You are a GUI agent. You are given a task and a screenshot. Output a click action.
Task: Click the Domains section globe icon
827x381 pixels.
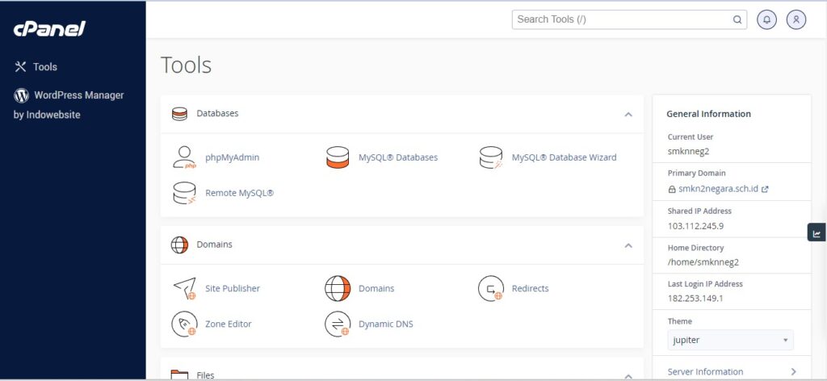[x=179, y=245]
